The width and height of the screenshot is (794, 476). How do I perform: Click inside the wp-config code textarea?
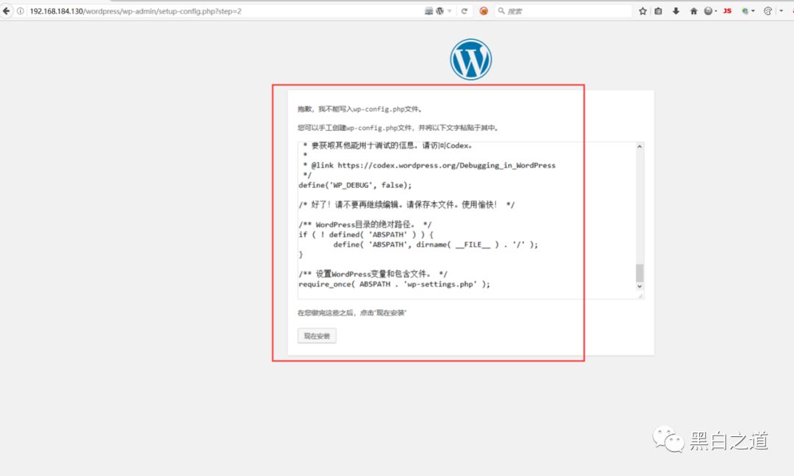click(x=466, y=220)
